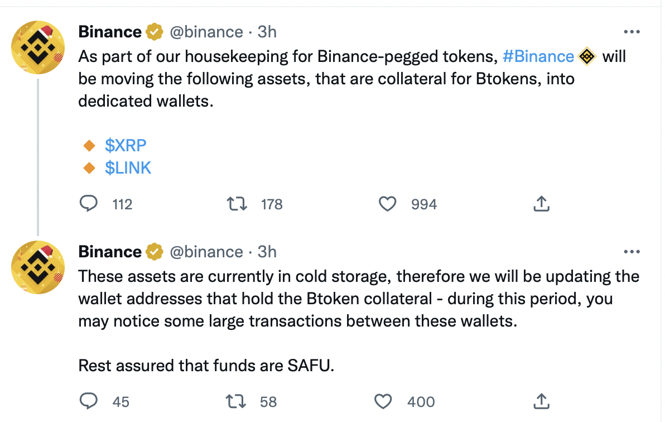
Task: Click the 400 likes count on second tweet
Action: point(420,401)
